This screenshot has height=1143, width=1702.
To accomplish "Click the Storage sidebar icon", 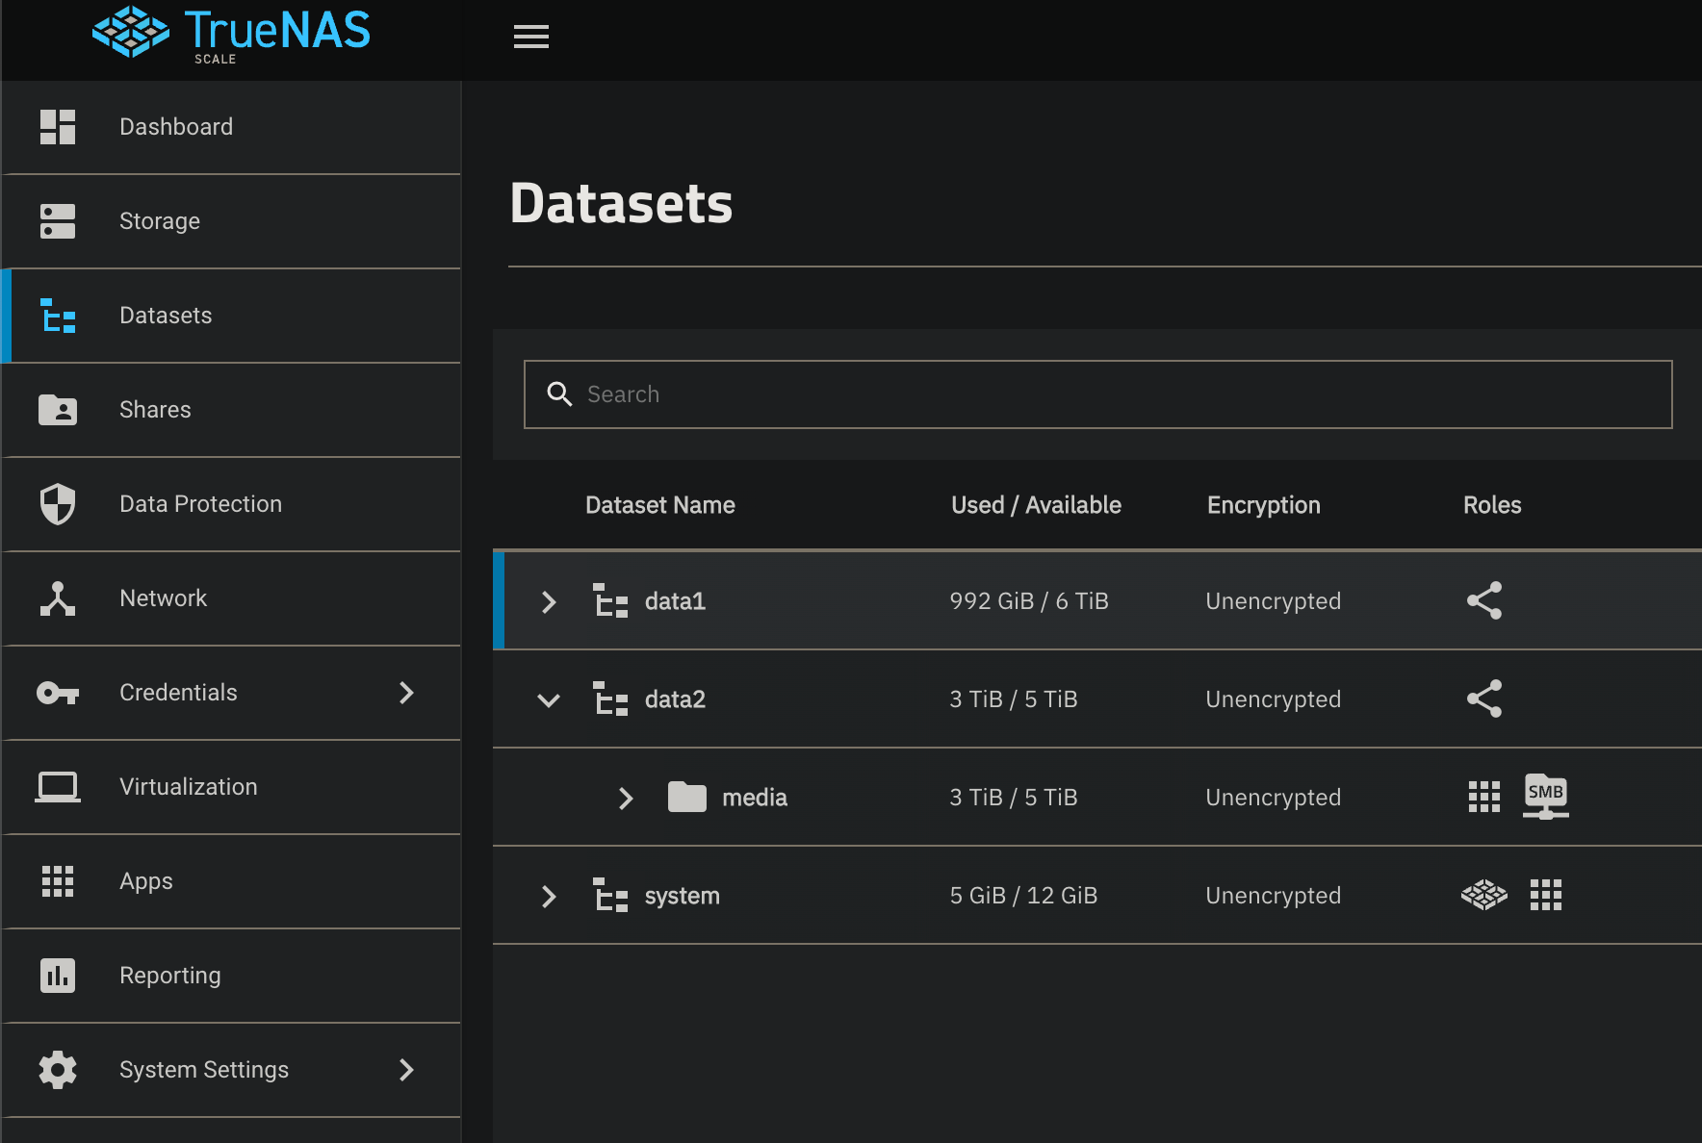I will pyautogui.click(x=58, y=221).
